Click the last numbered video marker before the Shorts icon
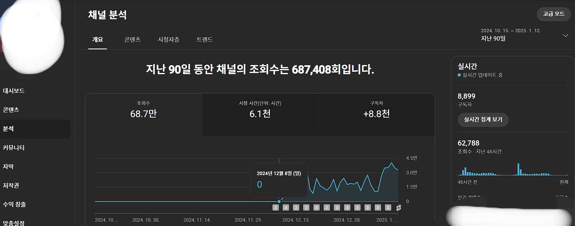This screenshot has width=575, height=226. pos(388,207)
